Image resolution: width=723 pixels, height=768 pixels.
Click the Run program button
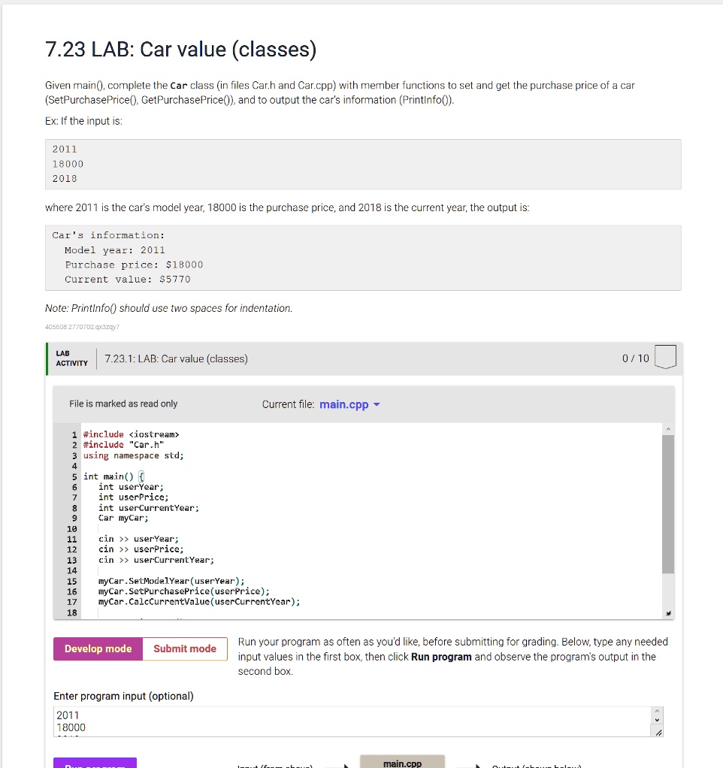(x=95, y=764)
